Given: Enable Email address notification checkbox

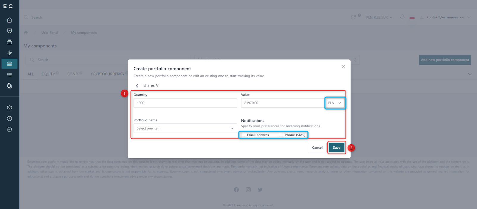Looking at the screenshot, I should click(x=243, y=135).
